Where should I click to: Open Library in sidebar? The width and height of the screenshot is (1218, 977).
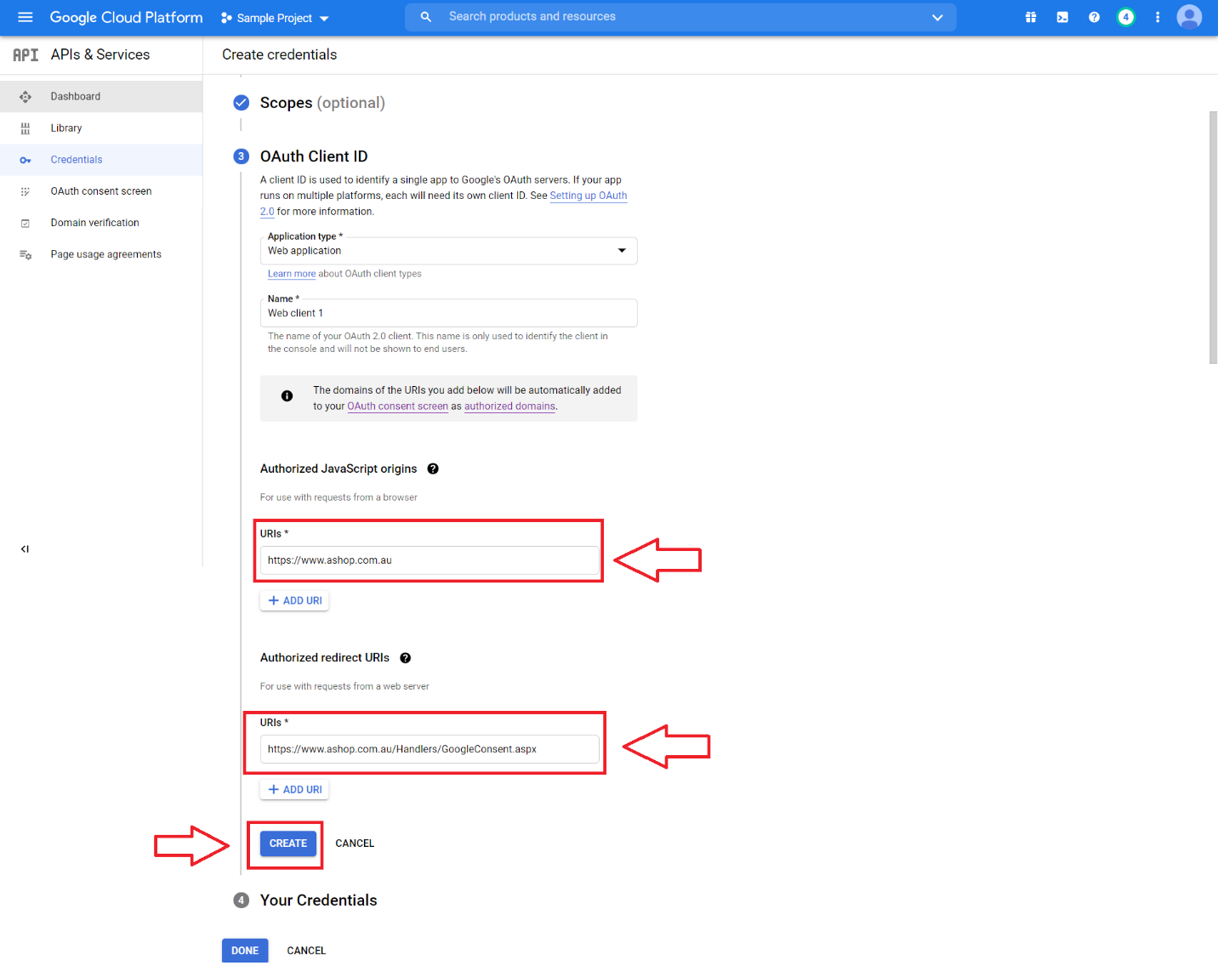coord(101,128)
